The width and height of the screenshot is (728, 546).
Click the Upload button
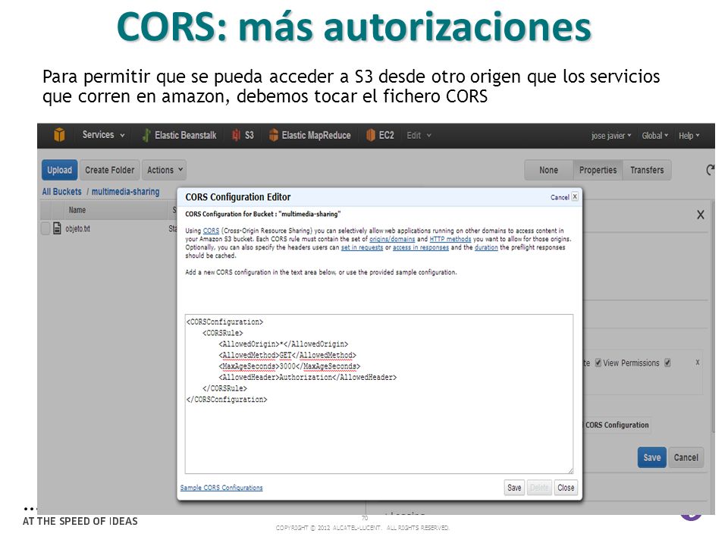59,170
